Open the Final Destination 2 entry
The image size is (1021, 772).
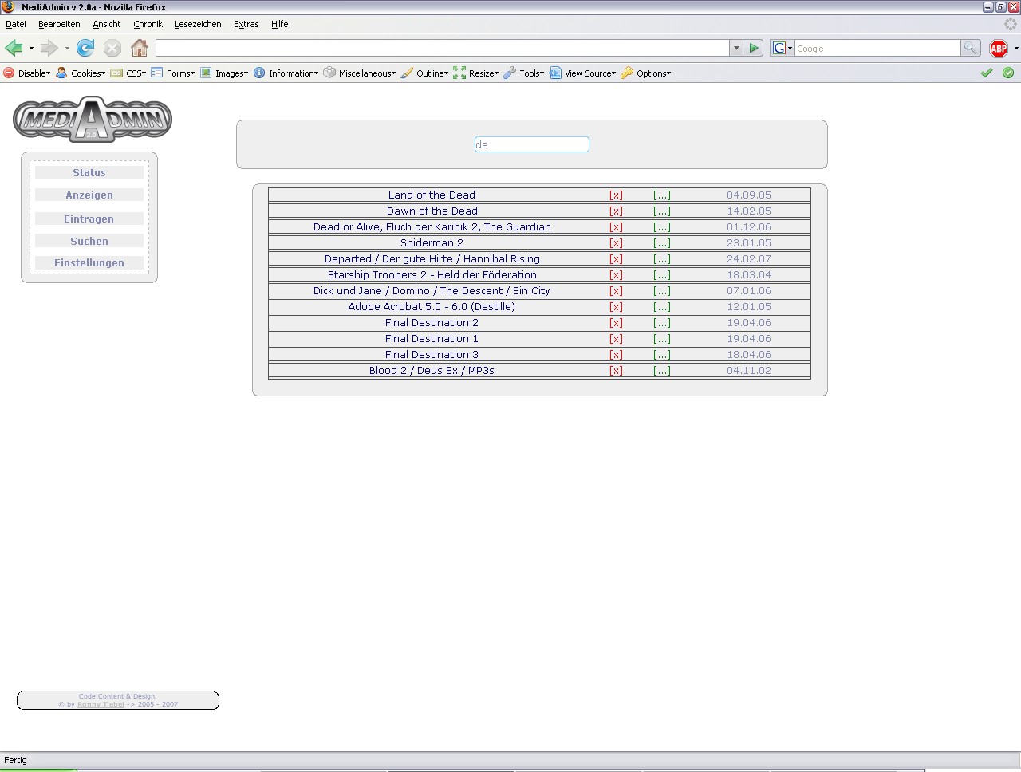tap(432, 323)
